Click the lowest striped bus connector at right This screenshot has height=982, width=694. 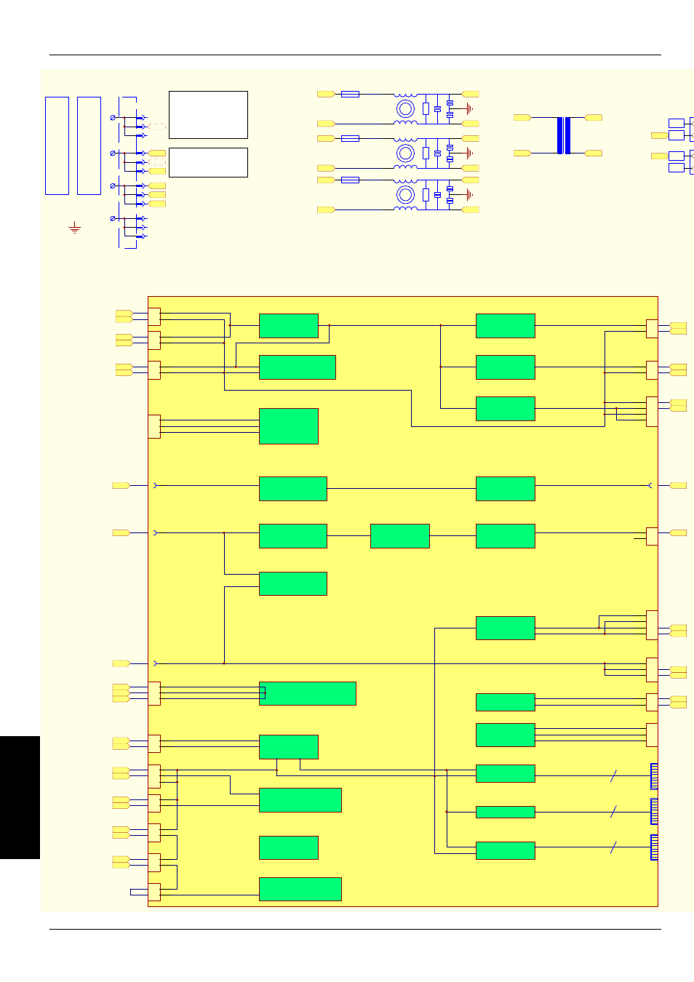click(654, 847)
